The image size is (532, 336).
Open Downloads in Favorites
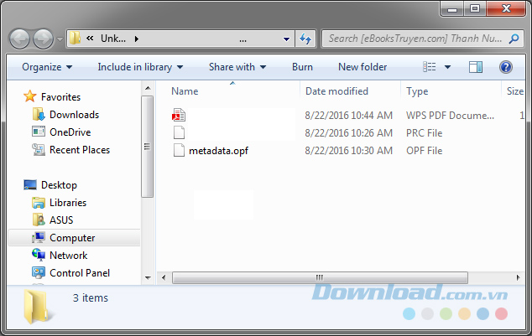[x=75, y=115]
